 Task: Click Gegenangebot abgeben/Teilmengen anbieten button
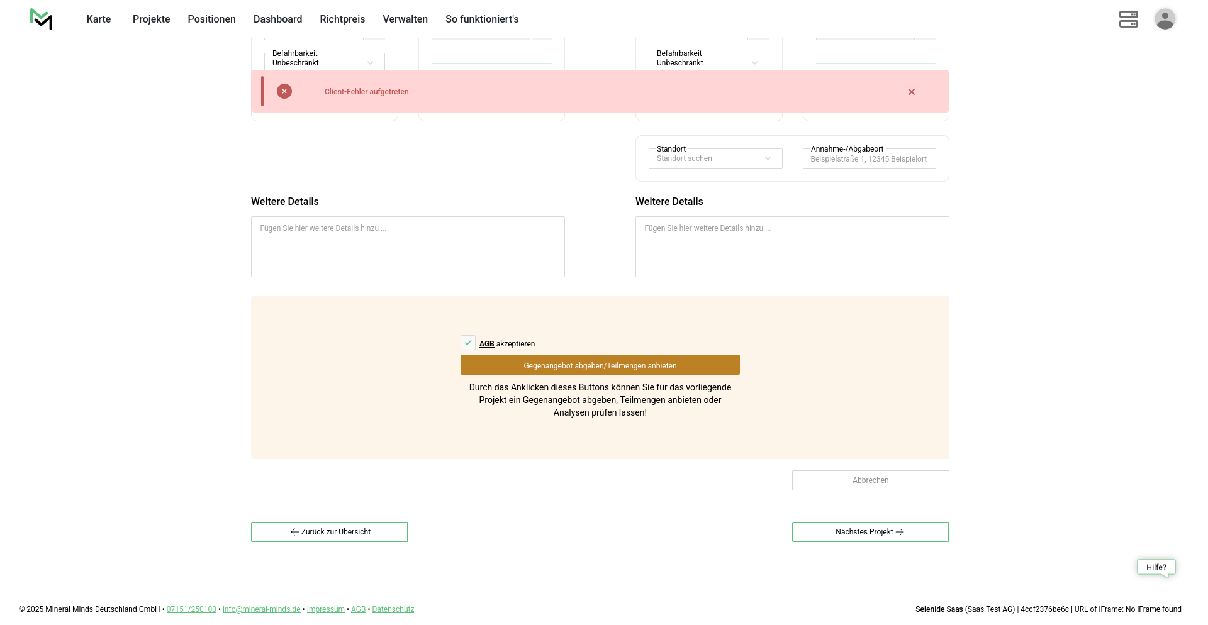pyautogui.click(x=600, y=365)
